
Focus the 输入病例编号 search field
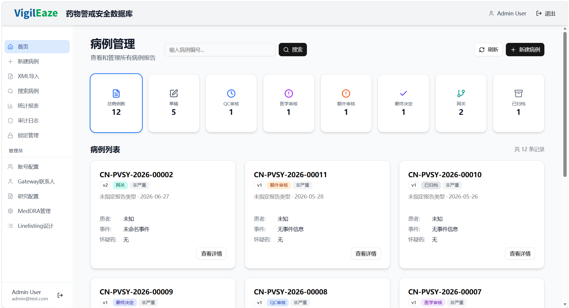[220, 50]
